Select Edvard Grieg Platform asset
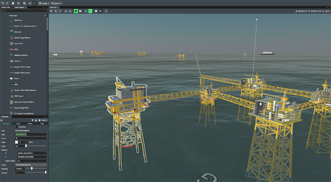This screenshot has height=182, width=331. point(22,38)
